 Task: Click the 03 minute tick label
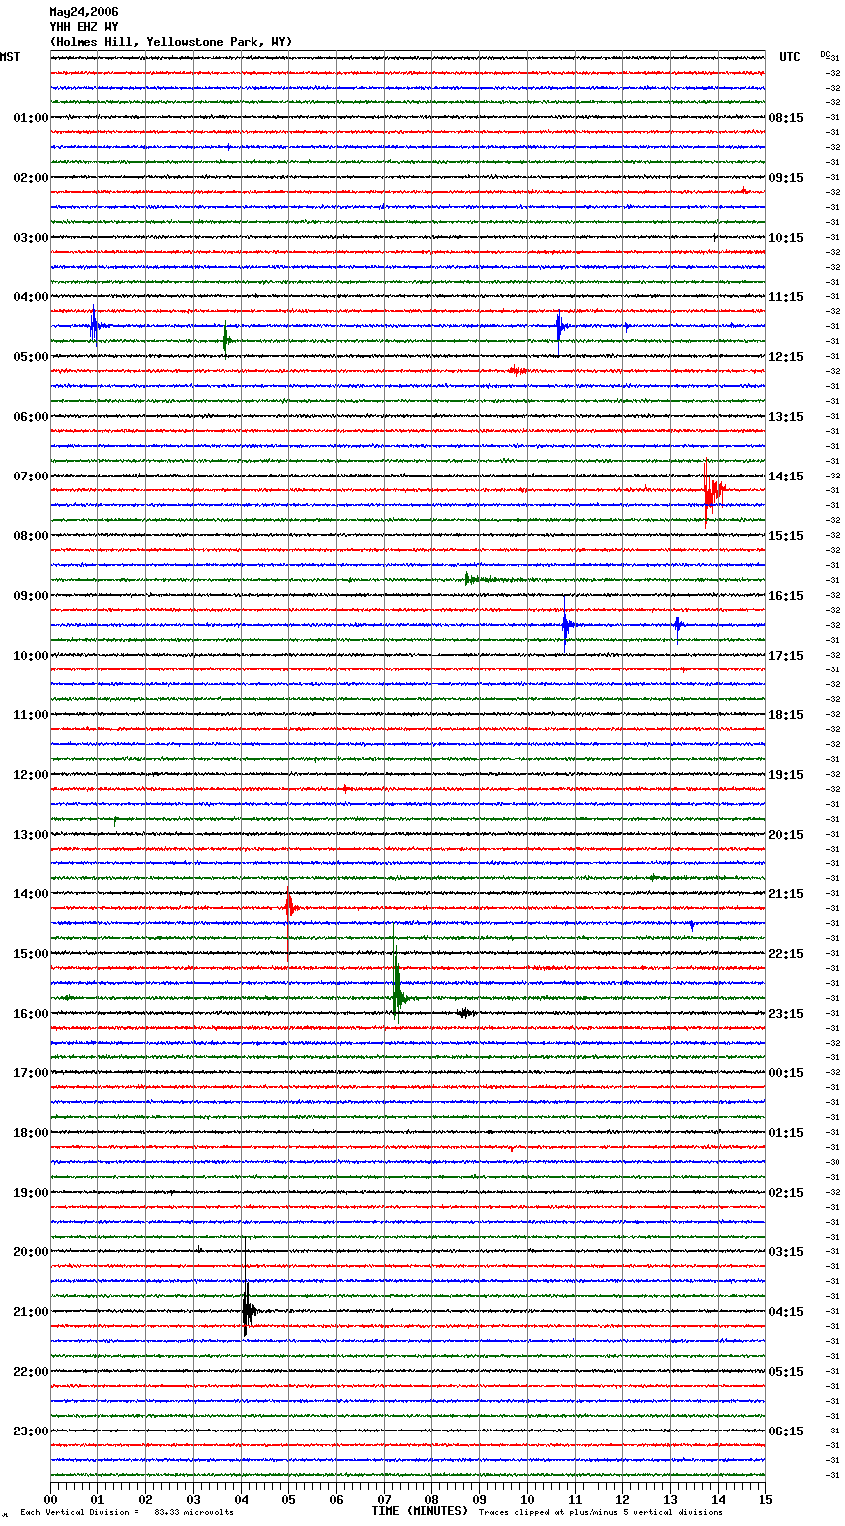(x=193, y=1499)
